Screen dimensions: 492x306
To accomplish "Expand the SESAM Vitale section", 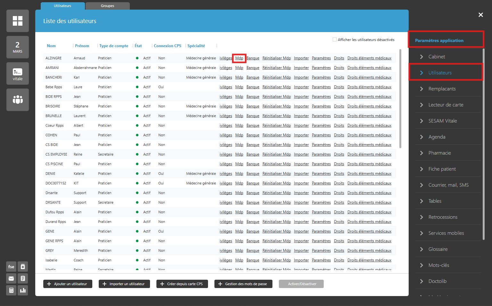I will pos(442,121).
